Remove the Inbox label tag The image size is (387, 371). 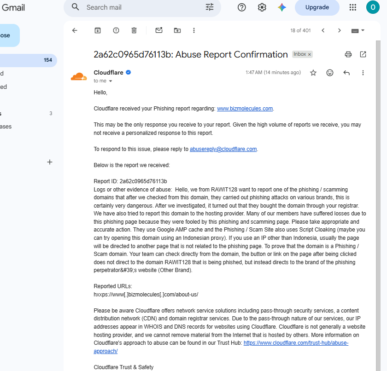(x=310, y=54)
